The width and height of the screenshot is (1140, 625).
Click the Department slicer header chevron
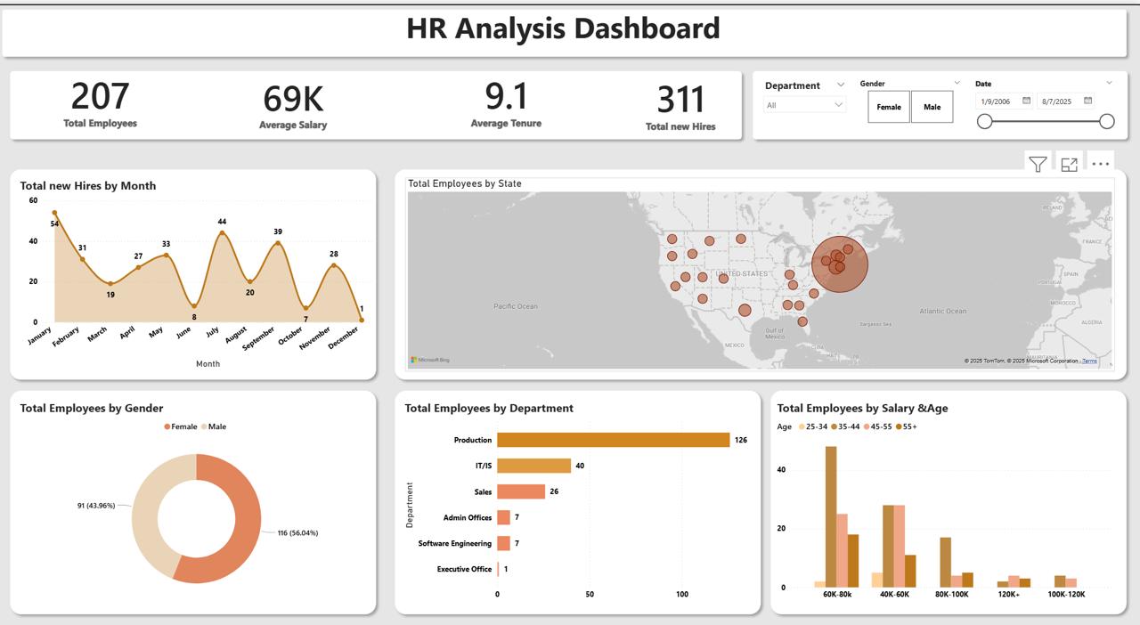pyautogui.click(x=840, y=85)
